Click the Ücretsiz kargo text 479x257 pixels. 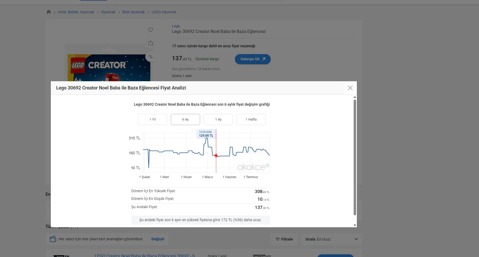pyautogui.click(x=207, y=59)
